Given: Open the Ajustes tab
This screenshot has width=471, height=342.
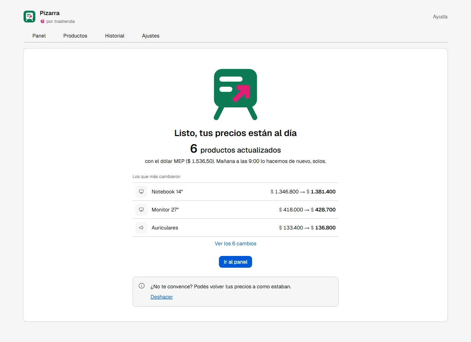Looking at the screenshot, I should pos(151,36).
